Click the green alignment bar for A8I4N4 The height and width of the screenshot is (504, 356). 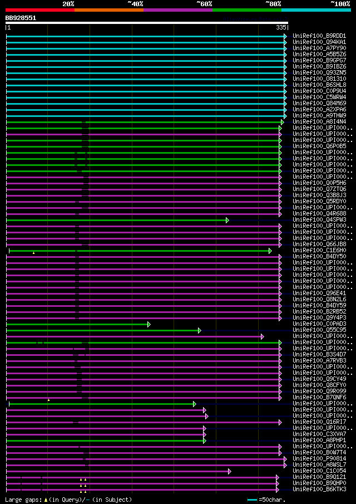pyautogui.click(x=144, y=122)
